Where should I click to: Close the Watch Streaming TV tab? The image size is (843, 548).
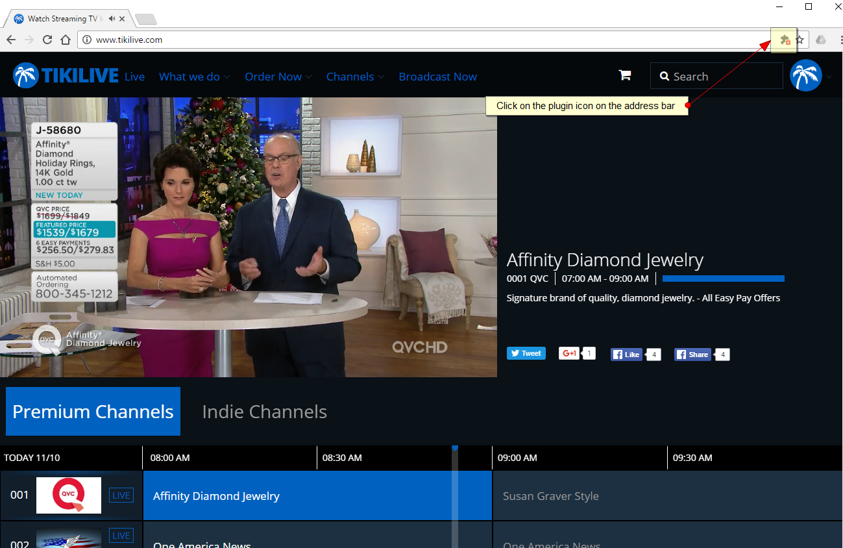coord(122,19)
